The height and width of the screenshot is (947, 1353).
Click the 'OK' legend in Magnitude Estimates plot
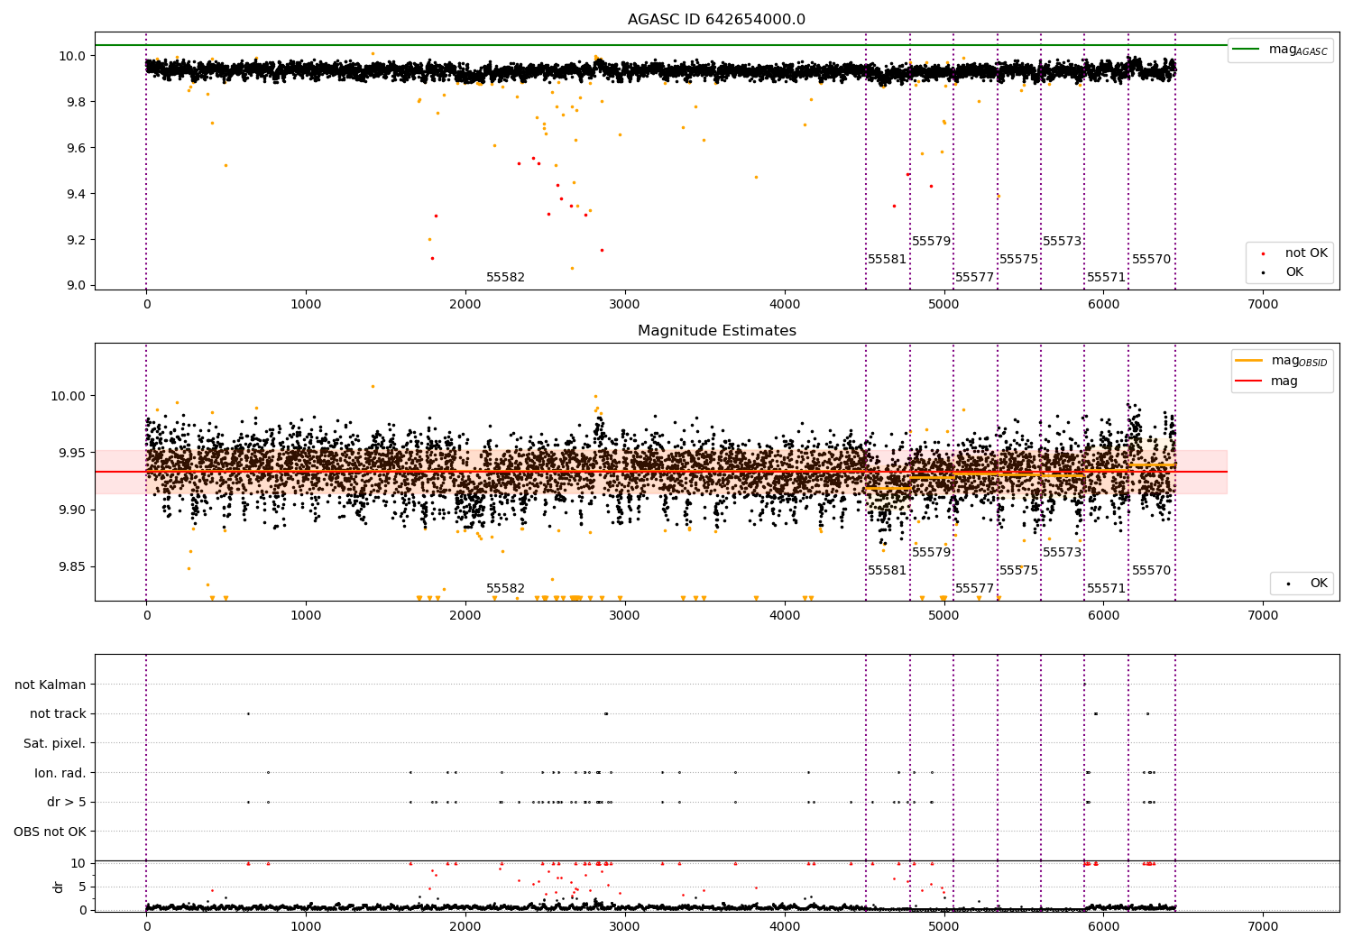(1319, 584)
